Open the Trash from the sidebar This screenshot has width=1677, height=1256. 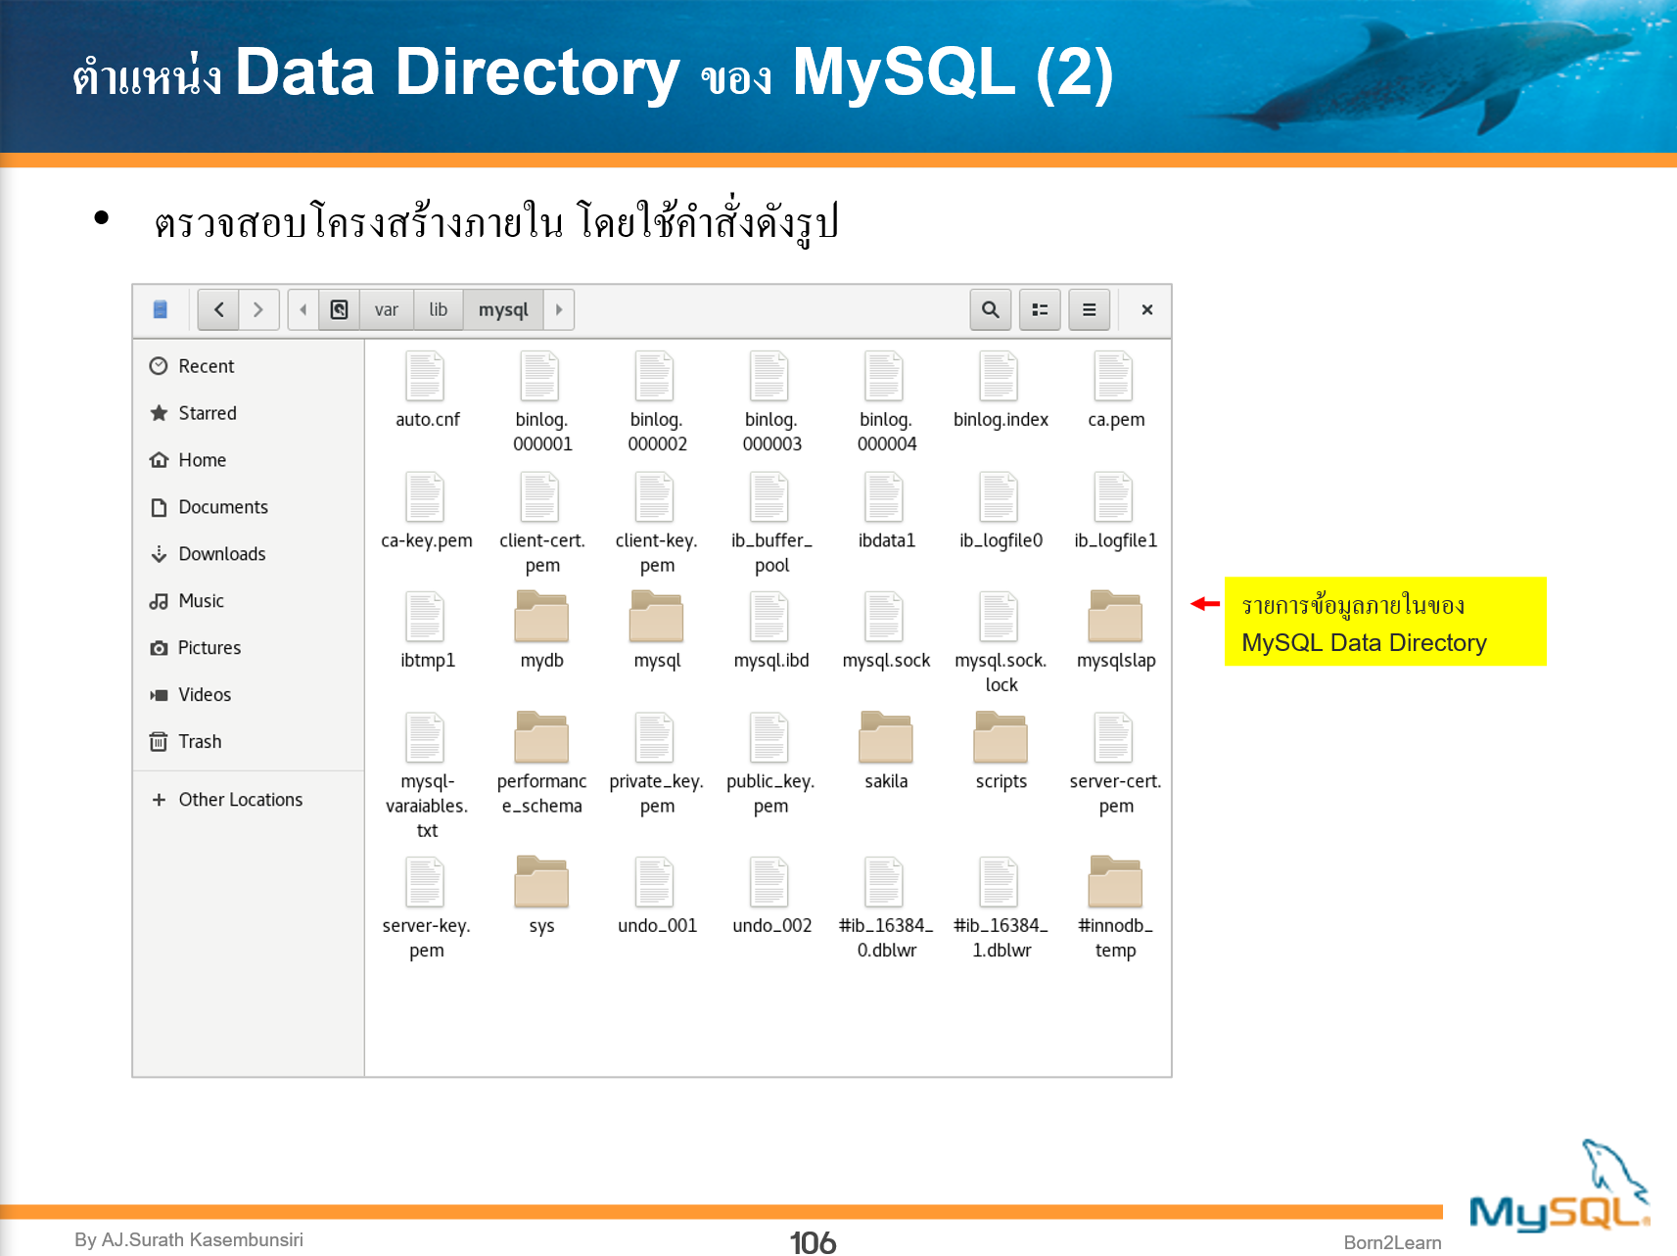[x=160, y=741]
